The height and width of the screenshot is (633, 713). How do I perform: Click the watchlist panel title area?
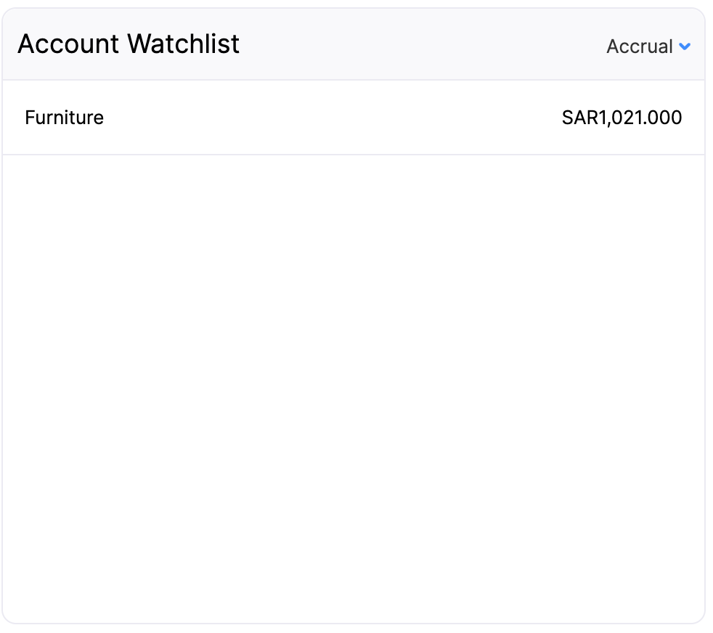(129, 44)
